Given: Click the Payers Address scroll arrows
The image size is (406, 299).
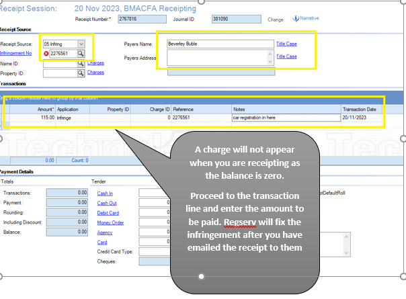Looking at the screenshot, I should coord(271,59).
